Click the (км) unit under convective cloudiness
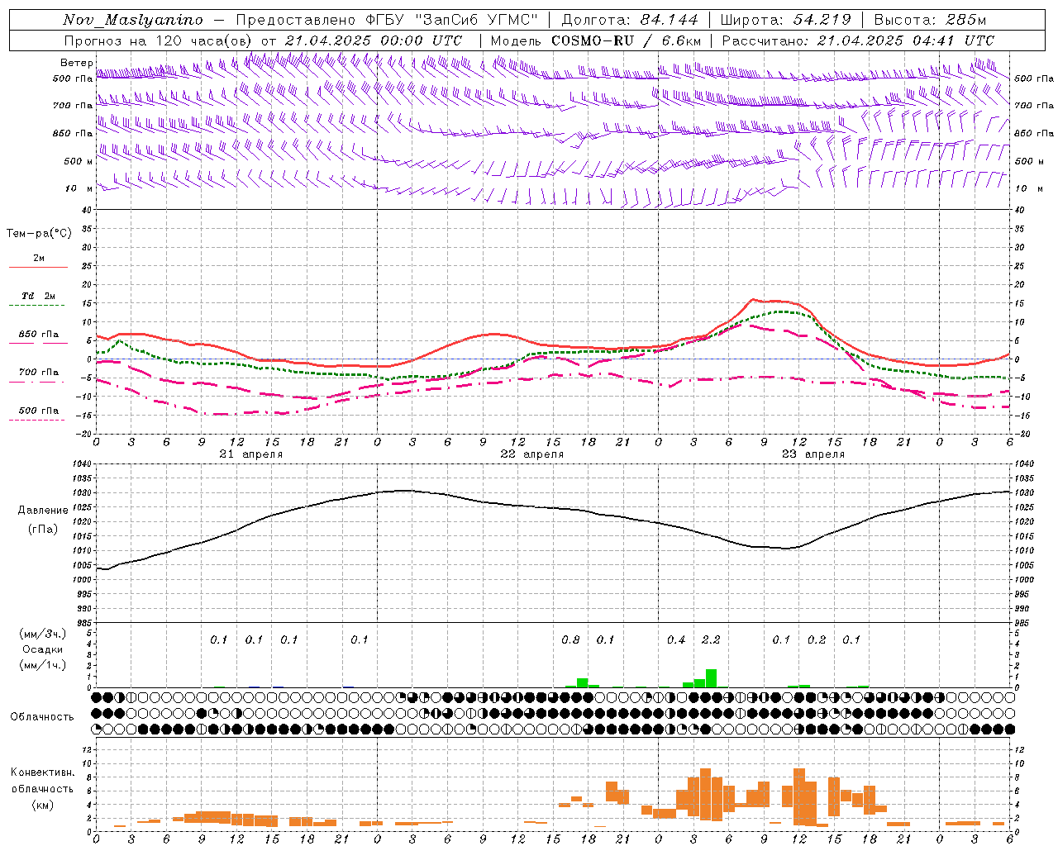 [42, 805]
